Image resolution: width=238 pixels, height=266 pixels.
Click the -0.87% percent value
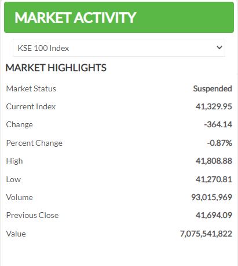coord(219,143)
